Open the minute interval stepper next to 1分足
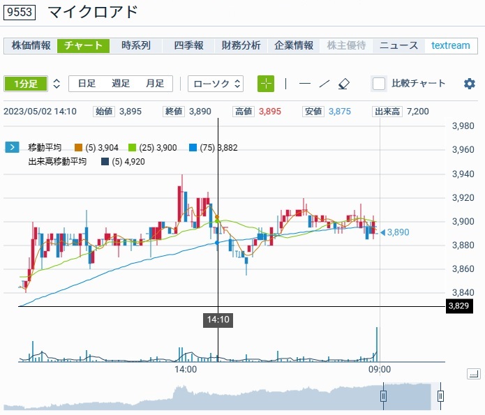Image resolution: width=485 pixels, height=415 pixels. tap(57, 84)
